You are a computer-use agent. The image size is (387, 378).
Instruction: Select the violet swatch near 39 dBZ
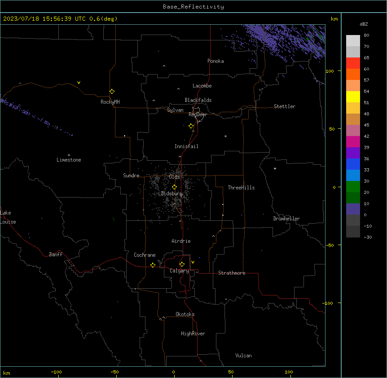coord(353,153)
